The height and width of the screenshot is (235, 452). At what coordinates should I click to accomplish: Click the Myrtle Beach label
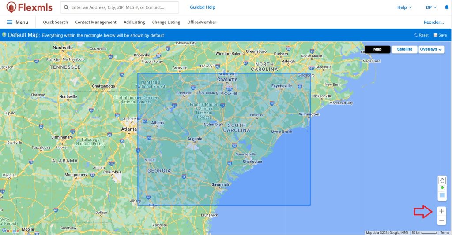point(281,132)
